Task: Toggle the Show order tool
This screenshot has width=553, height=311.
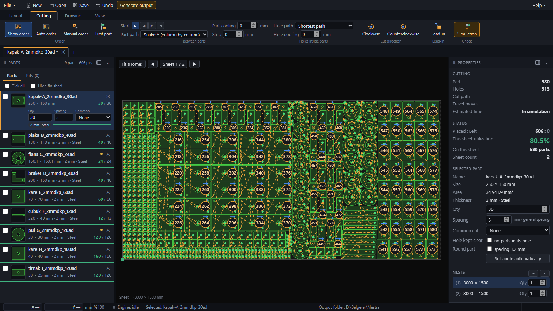Action: click(x=18, y=30)
